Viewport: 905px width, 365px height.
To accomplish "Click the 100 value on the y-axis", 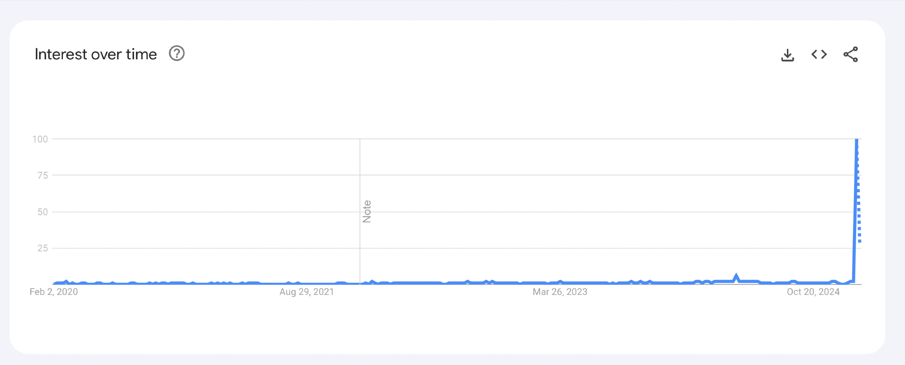I will [x=40, y=139].
